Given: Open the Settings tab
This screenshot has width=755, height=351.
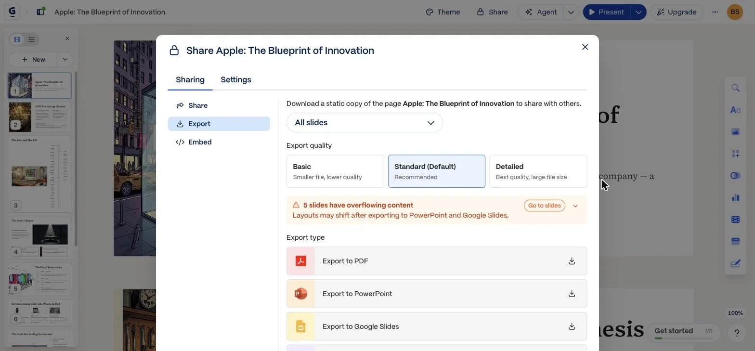Looking at the screenshot, I should coord(236,80).
